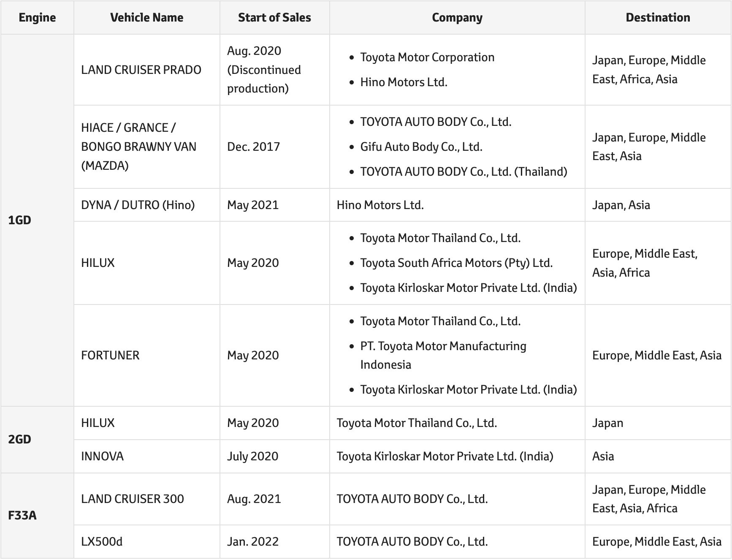This screenshot has width=732, height=560.
Task: Click Japan destination in 2GD HILUX row
Action: pyautogui.click(x=608, y=423)
